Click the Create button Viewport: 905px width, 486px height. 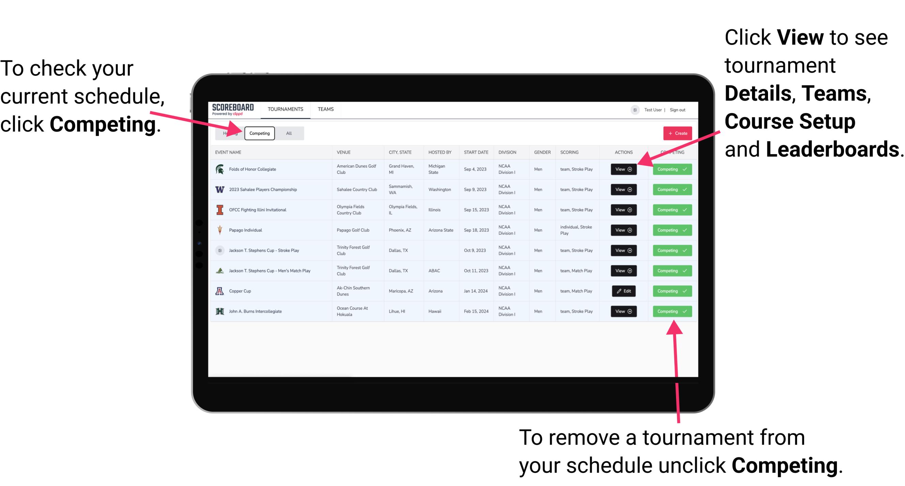(x=675, y=133)
